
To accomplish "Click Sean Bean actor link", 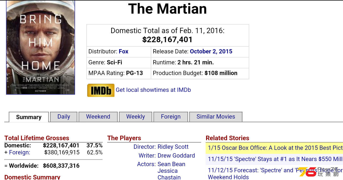I will click(171, 164).
